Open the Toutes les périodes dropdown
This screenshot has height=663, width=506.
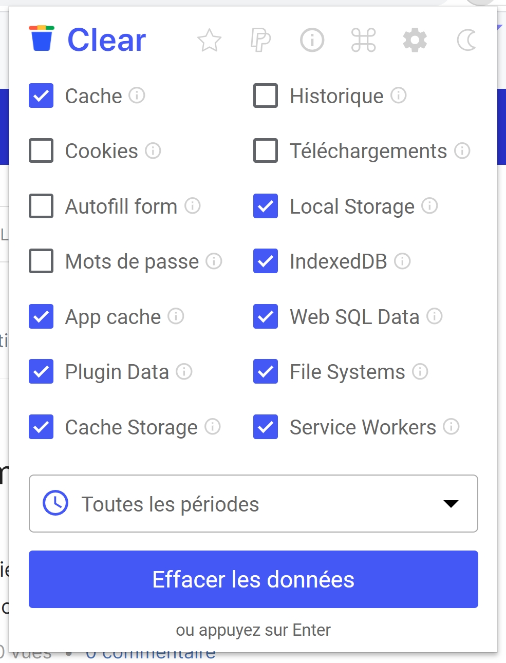(253, 503)
